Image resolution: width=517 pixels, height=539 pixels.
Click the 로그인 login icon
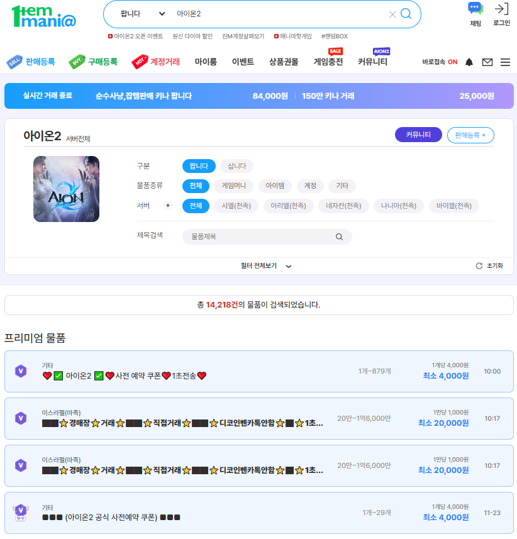coord(501,9)
